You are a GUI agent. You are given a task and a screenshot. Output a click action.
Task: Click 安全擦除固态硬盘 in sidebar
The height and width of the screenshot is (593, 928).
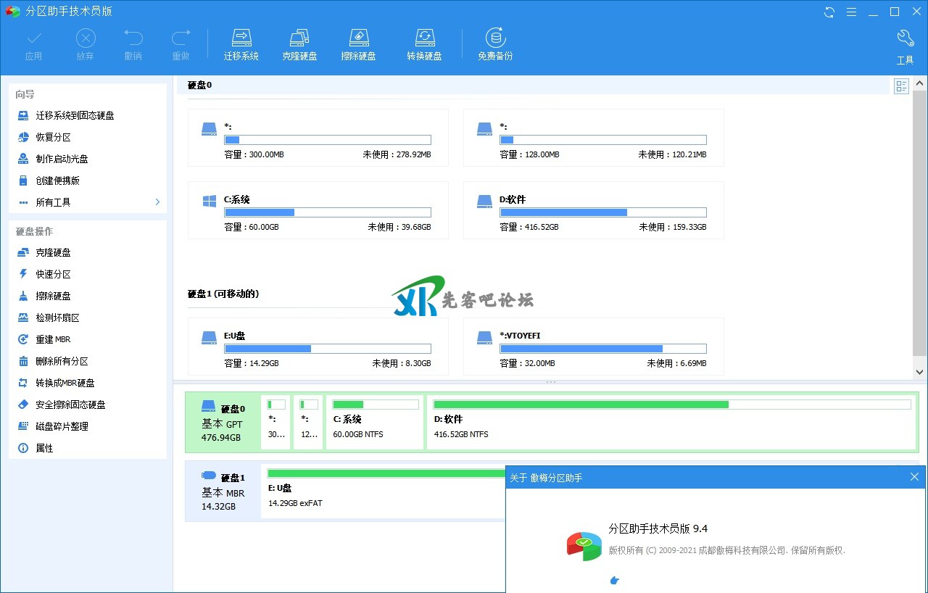pyautogui.click(x=70, y=405)
